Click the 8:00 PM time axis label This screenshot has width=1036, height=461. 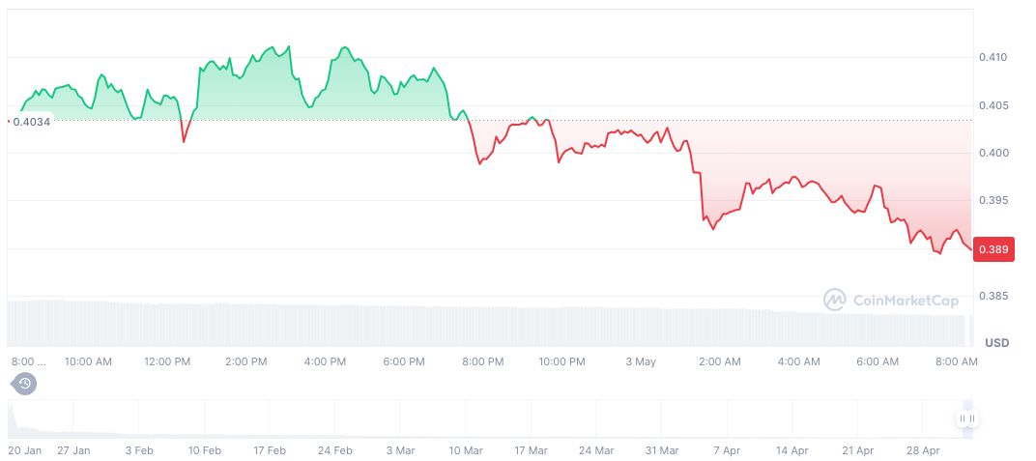482,361
